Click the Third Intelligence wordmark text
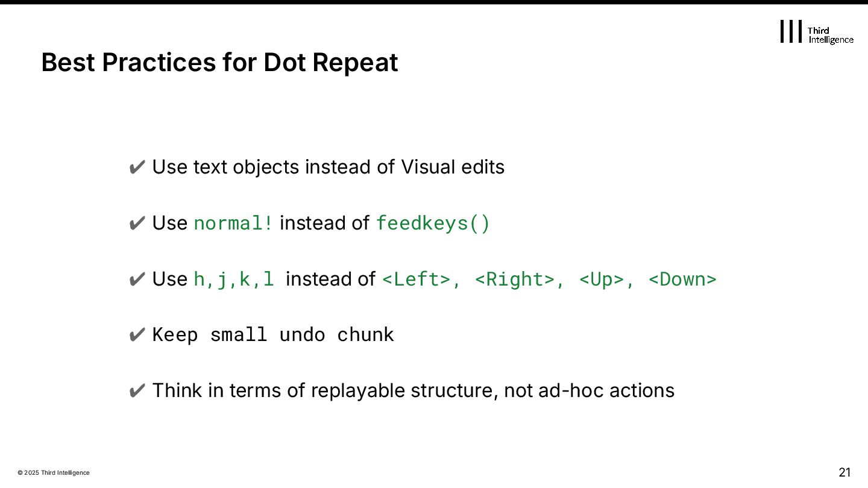Viewport: 868px width, 488px height. point(830,35)
